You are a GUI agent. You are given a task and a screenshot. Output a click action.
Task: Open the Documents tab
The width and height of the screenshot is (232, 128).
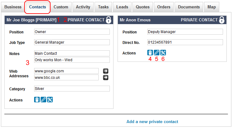pyautogui.click(x=189, y=7)
